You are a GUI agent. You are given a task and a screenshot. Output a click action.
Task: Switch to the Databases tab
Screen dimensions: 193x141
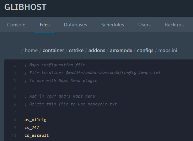pyautogui.click(x=75, y=25)
